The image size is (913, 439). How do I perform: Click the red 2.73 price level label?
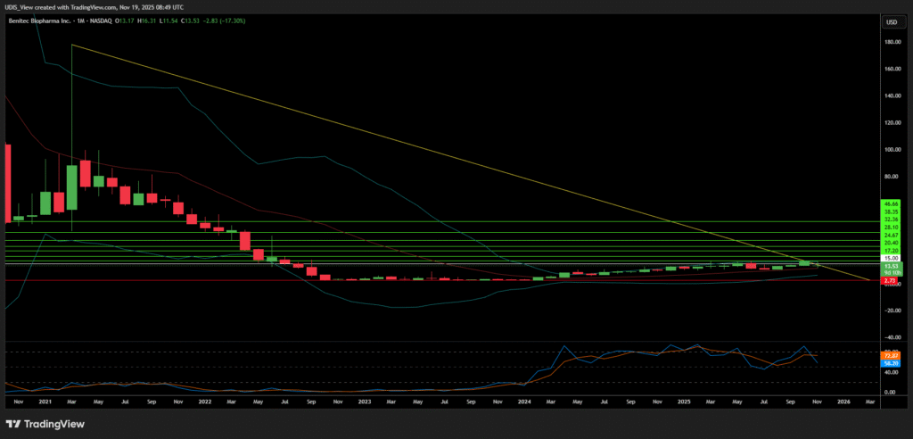[890, 281]
